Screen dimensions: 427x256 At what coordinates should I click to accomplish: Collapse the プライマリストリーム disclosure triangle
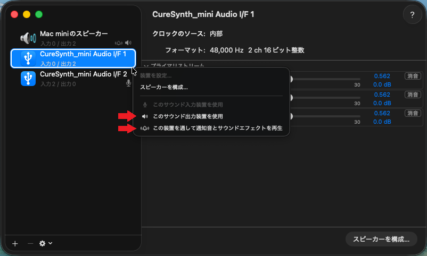[x=145, y=65]
